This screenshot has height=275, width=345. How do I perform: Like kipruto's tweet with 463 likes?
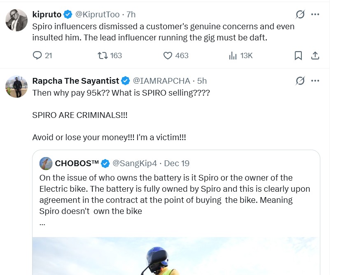168,56
